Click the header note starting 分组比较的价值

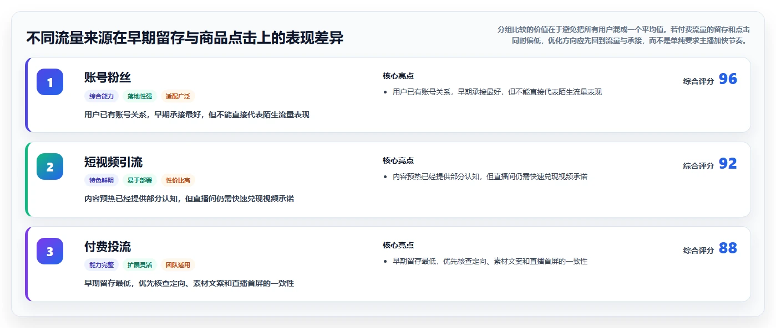(x=624, y=35)
